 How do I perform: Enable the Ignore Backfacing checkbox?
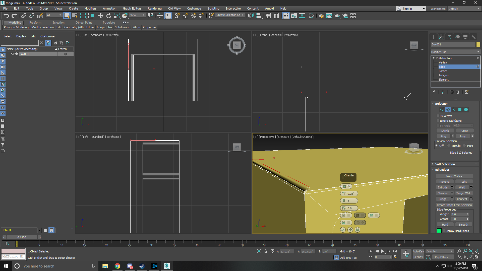point(438,121)
